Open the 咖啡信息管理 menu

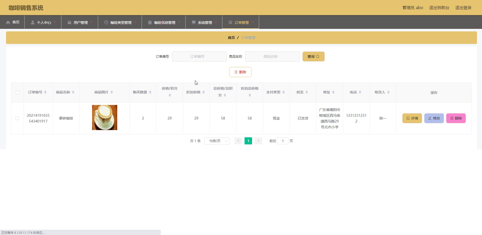tap(164, 22)
